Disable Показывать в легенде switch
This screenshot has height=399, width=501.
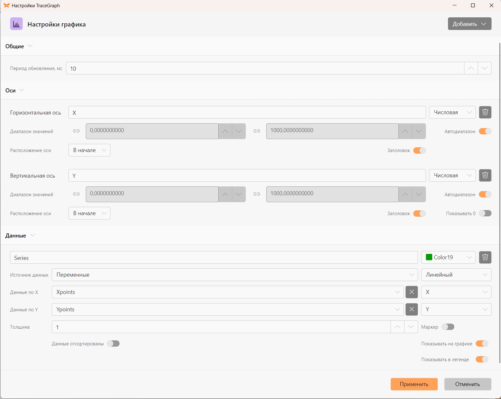[482, 359]
